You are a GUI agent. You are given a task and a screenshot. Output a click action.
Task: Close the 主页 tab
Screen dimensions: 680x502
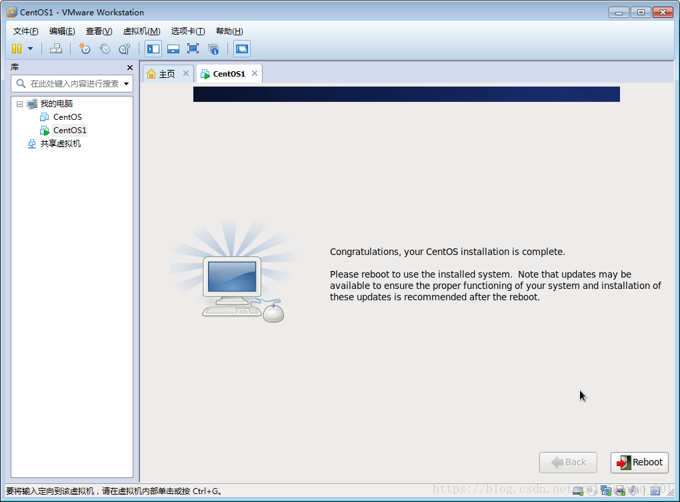[x=185, y=73]
